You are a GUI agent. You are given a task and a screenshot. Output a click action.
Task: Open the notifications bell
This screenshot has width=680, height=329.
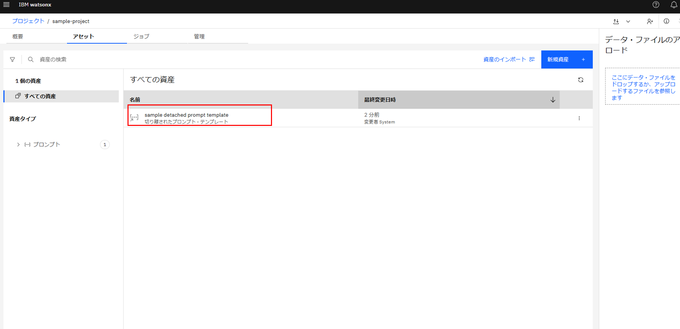click(674, 5)
